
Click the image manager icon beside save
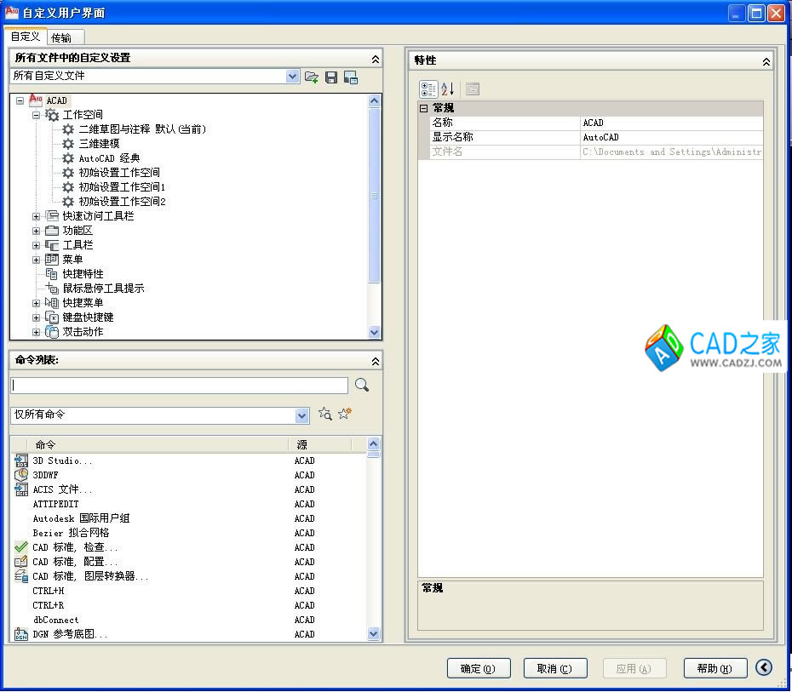click(x=350, y=77)
